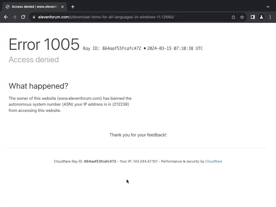Image resolution: width=276 pixels, height=207 pixels.
Task: Click the 'What happened?' heading
Action: click(x=38, y=86)
